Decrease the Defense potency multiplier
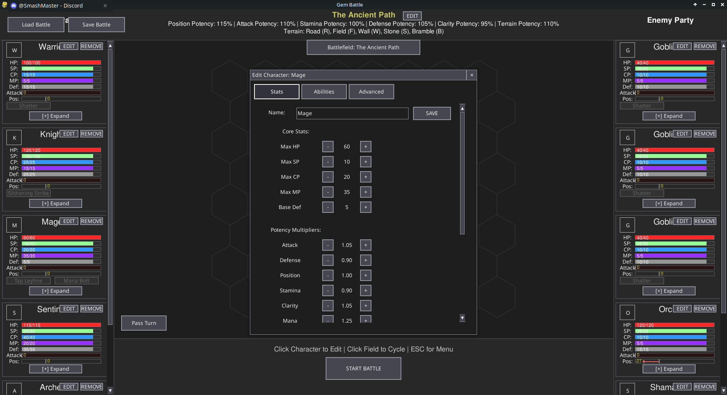Image resolution: width=727 pixels, height=395 pixels. [x=328, y=260]
